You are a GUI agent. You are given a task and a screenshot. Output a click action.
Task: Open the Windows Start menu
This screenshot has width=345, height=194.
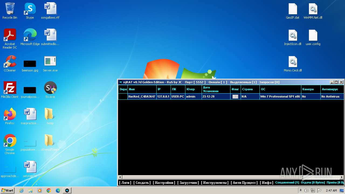(x=7, y=190)
